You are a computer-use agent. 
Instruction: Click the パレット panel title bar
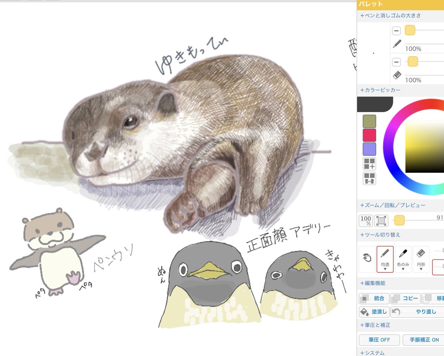[400, 4]
